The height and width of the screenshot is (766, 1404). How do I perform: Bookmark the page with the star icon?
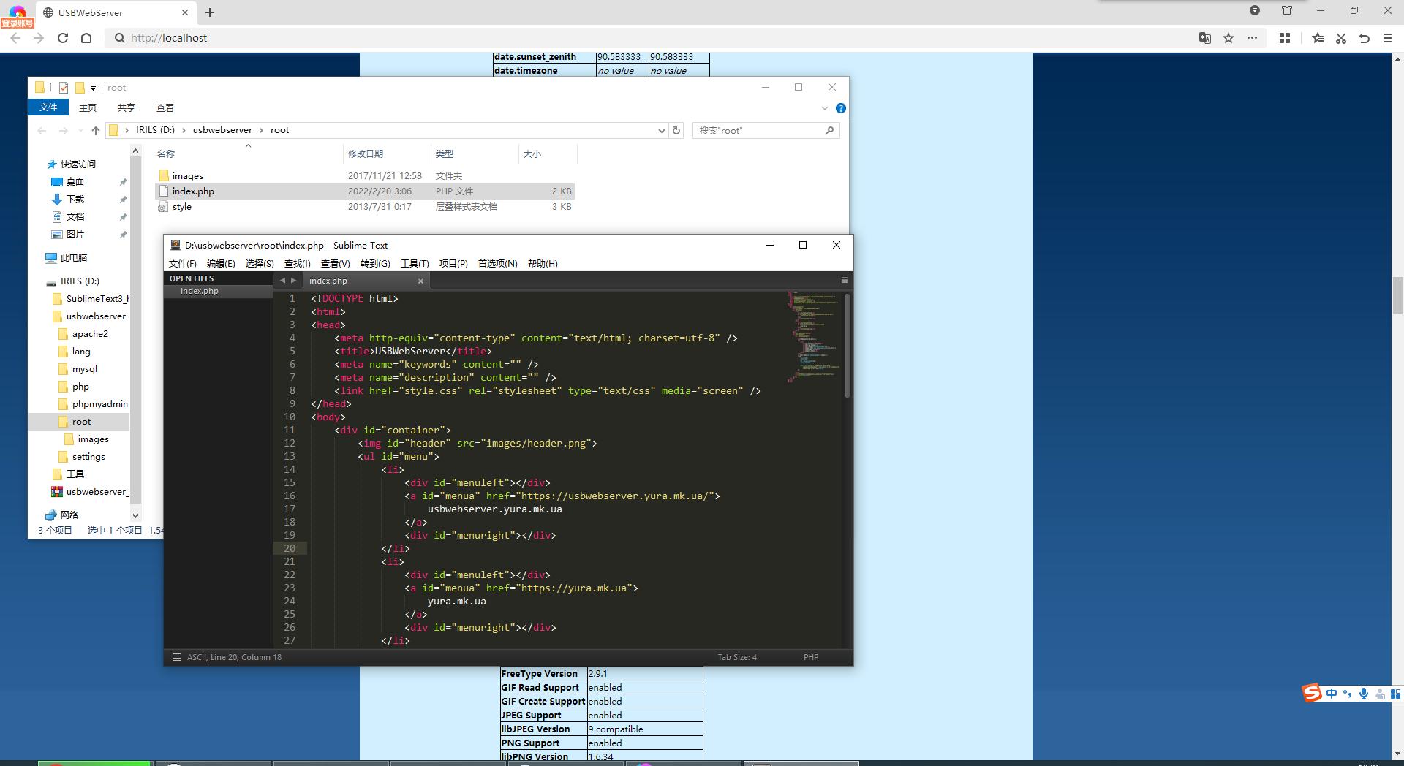pos(1228,38)
